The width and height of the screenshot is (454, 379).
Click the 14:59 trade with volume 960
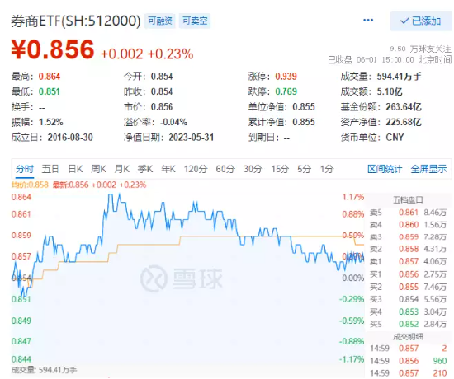pos(409,361)
